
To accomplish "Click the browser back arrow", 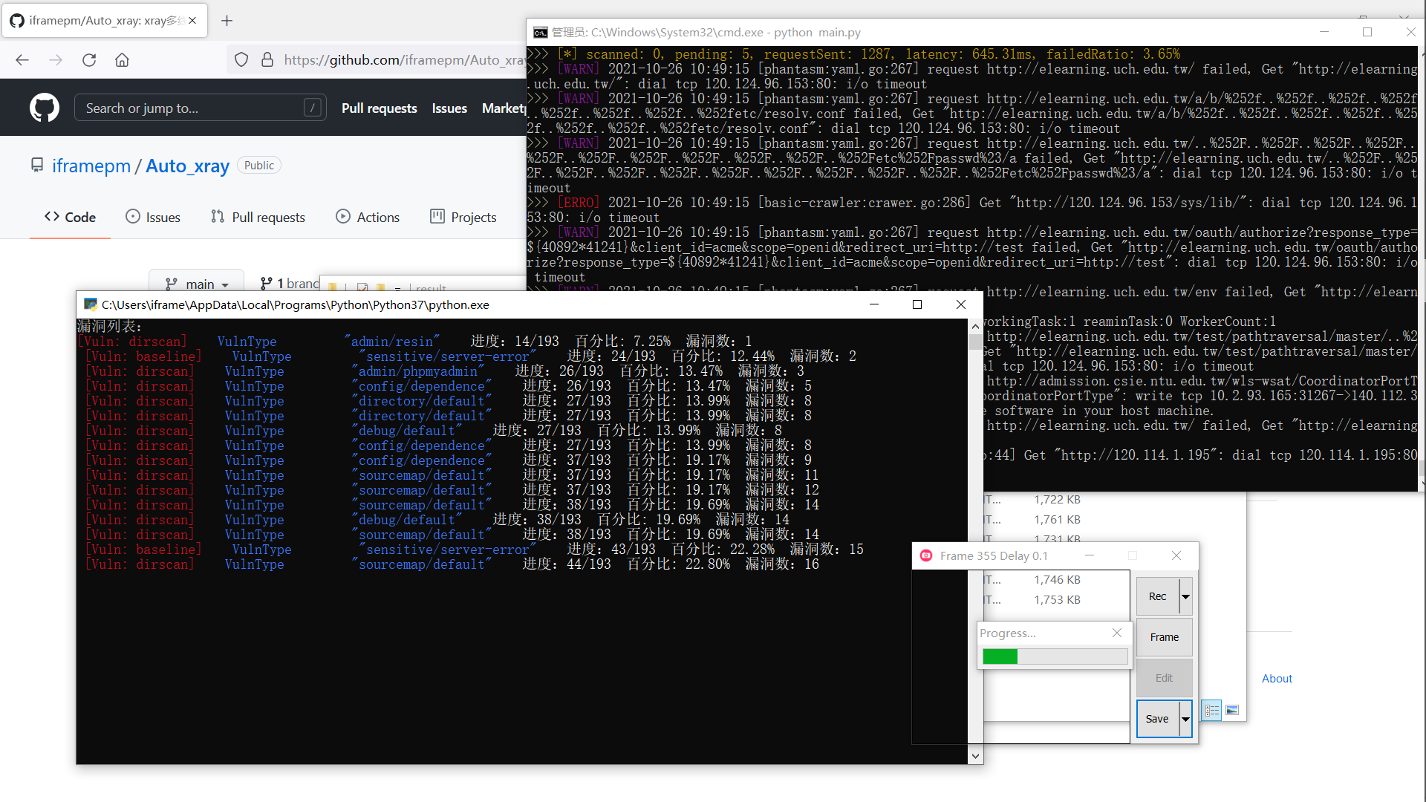I will point(22,60).
